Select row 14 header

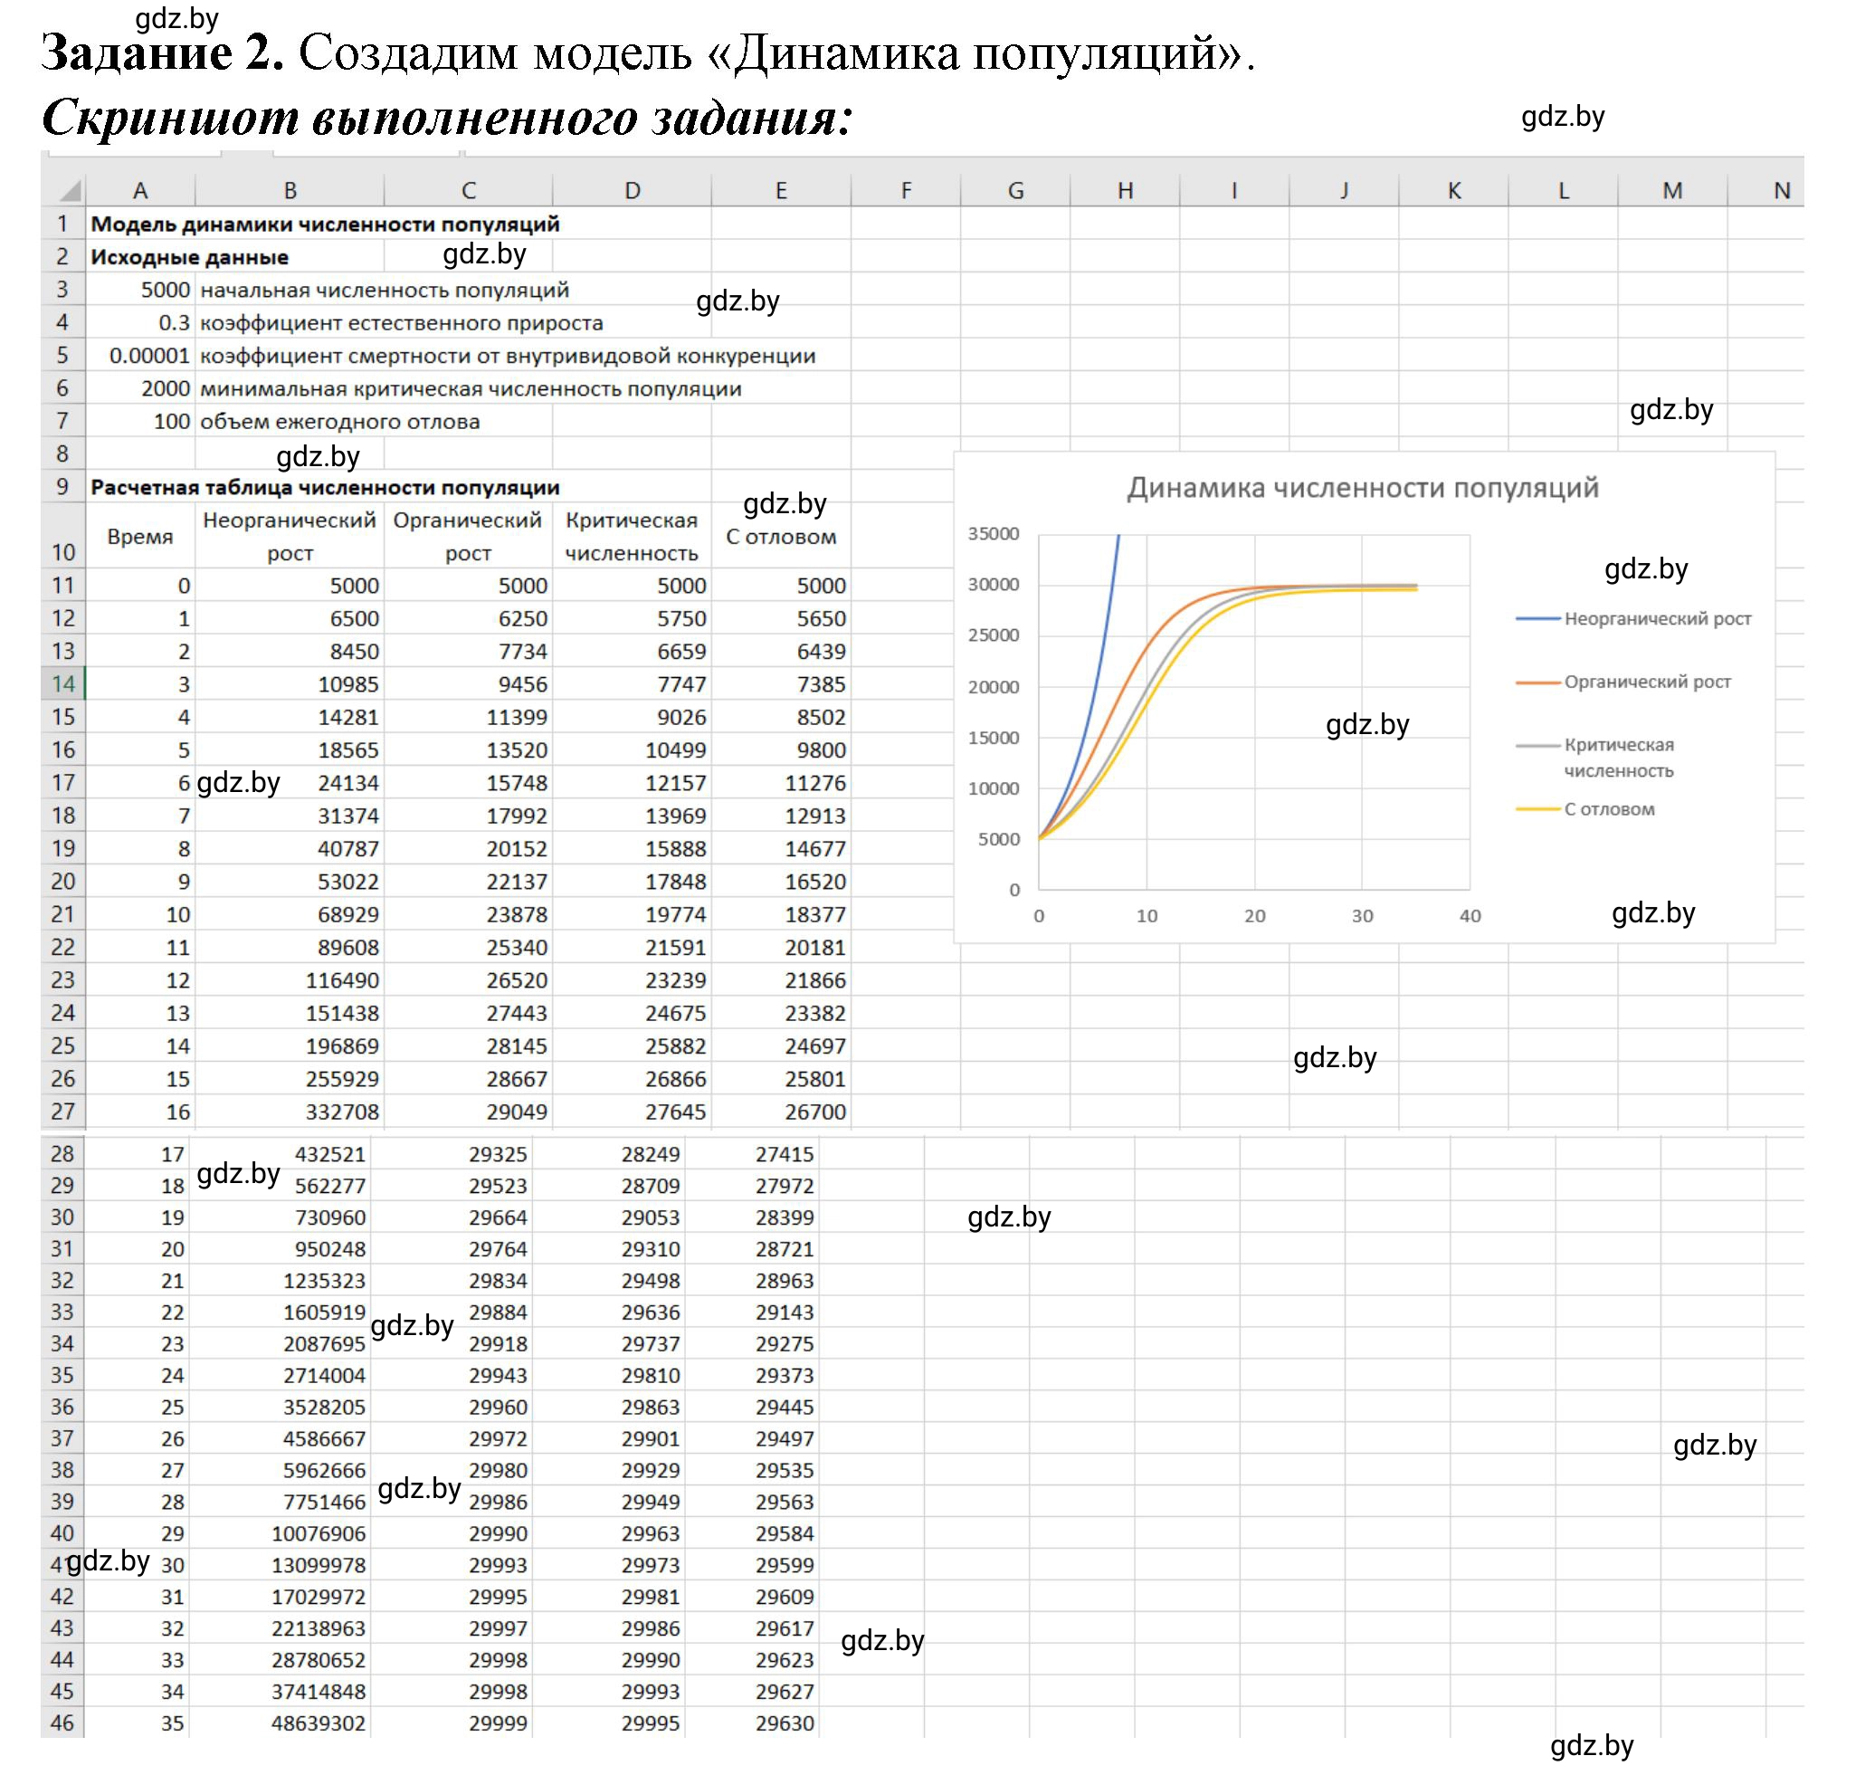63,683
